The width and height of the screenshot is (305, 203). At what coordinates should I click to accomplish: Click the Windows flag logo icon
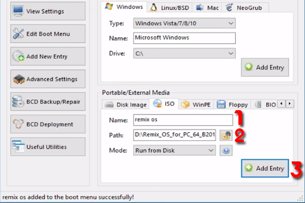[109, 7]
